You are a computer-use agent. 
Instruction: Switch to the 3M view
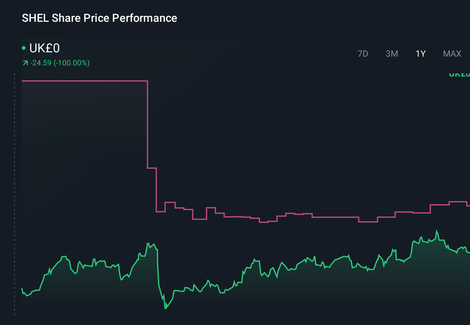(391, 54)
